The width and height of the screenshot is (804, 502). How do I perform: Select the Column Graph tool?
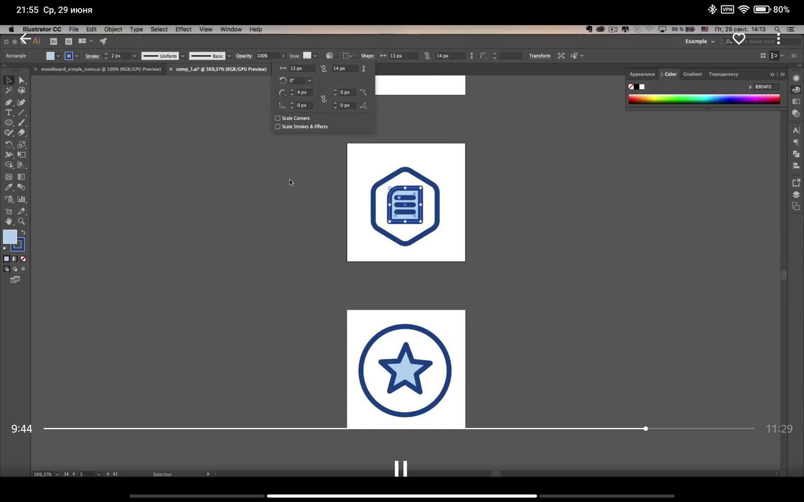pos(21,199)
